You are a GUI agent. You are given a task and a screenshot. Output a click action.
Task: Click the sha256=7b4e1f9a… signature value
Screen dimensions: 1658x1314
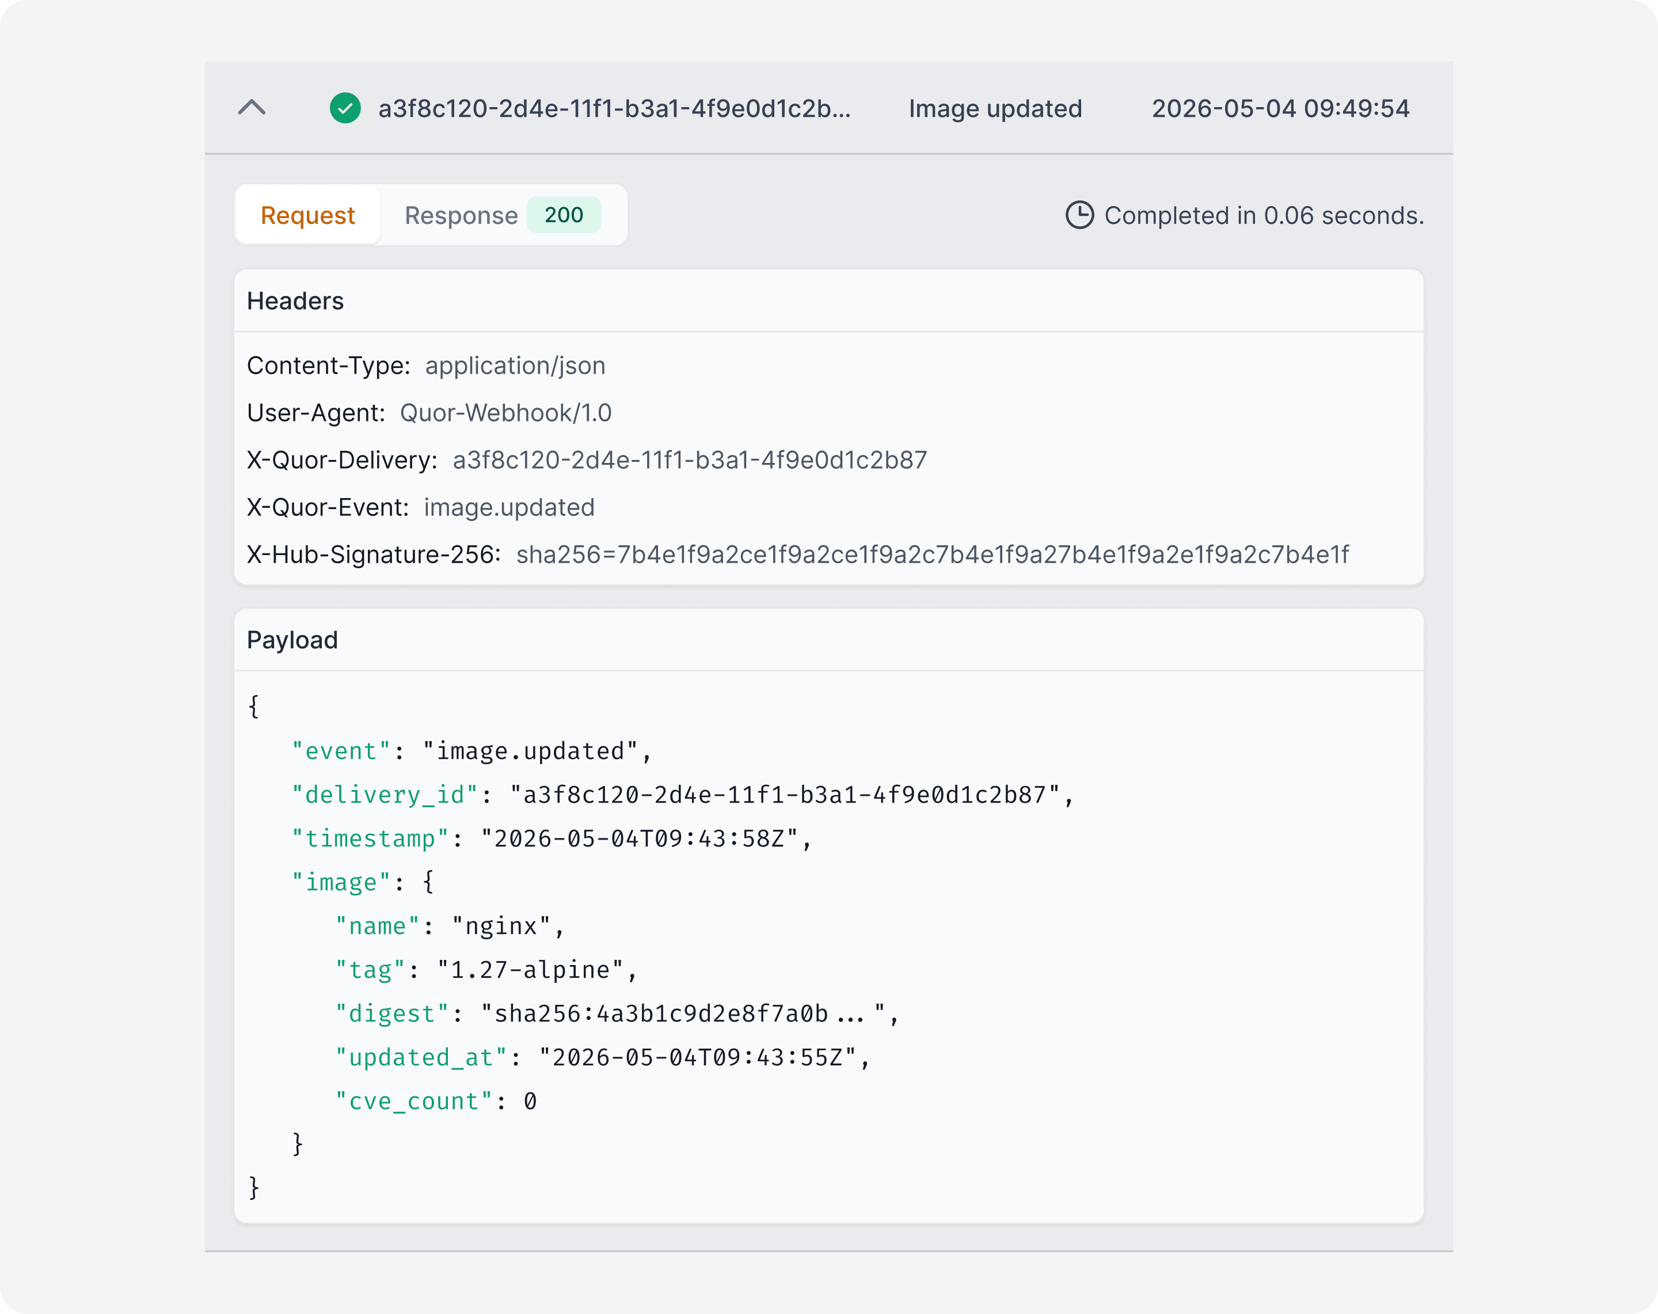pyautogui.click(x=933, y=555)
